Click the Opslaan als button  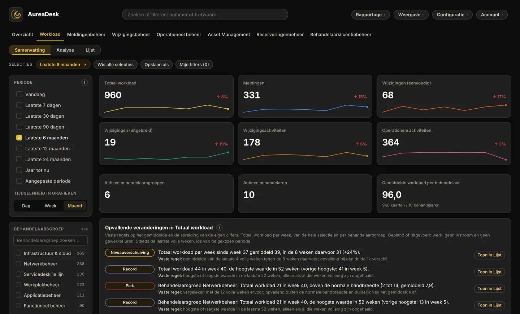[157, 65]
